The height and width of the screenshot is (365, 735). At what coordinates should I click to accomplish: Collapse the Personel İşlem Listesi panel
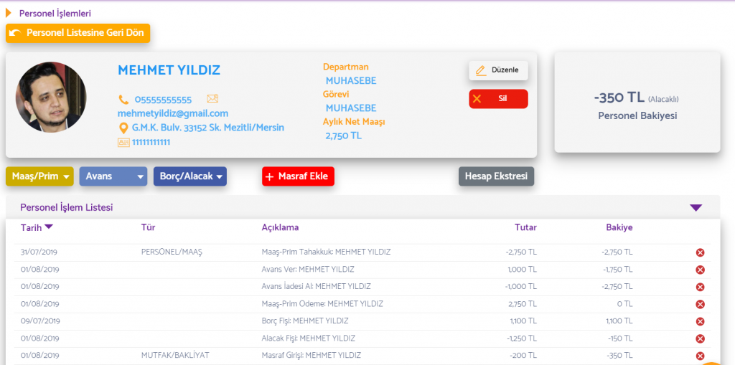(695, 208)
